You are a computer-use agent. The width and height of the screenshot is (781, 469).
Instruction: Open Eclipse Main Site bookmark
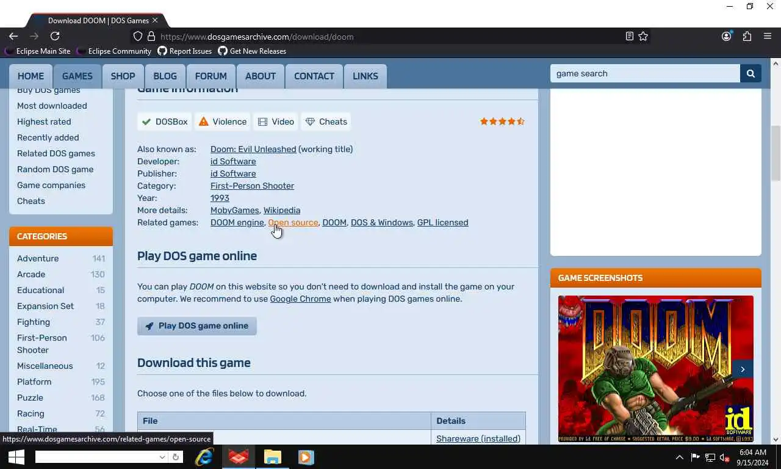click(x=38, y=51)
